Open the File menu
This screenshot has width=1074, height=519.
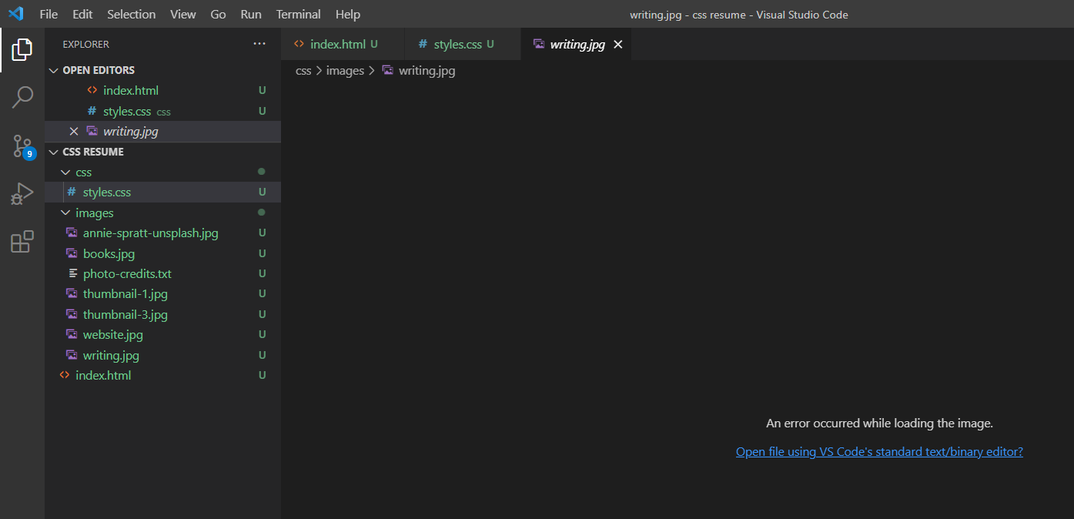click(49, 15)
